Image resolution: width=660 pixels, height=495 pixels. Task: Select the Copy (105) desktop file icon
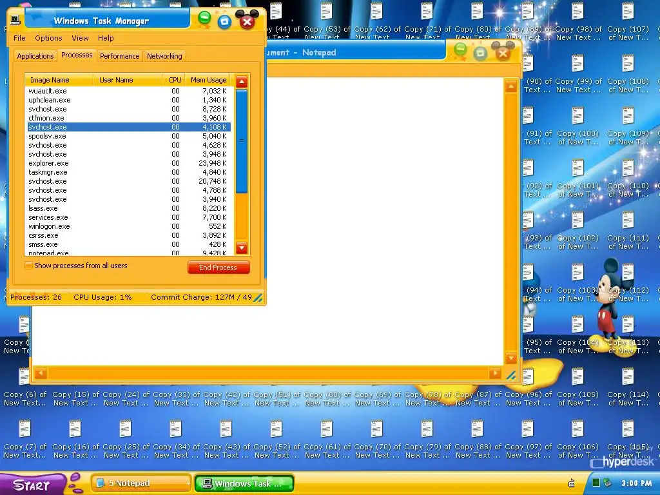pyautogui.click(x=577, y=376)
